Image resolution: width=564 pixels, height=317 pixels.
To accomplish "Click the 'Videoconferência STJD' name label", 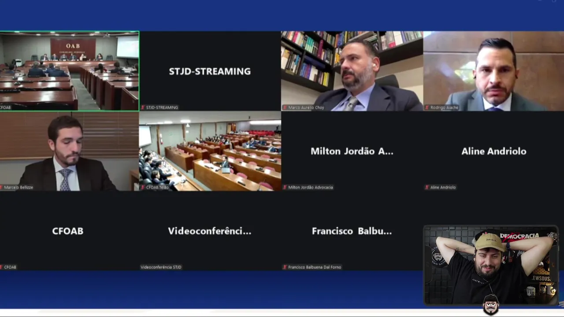I will point(161,267).
